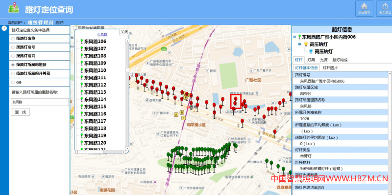Click the 广雅社区 label on the map

[x=253, y=80]
